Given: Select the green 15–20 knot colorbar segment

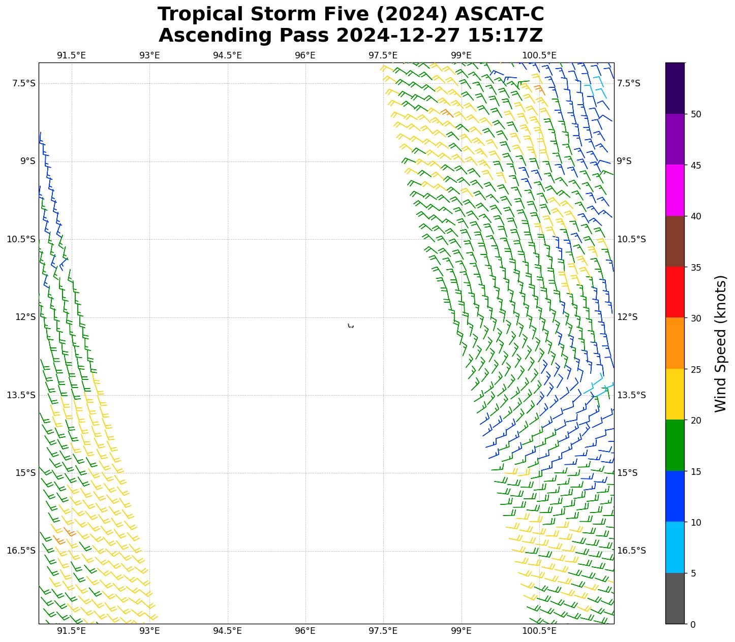Looking at the screenshot, I should tap(675, 445).
